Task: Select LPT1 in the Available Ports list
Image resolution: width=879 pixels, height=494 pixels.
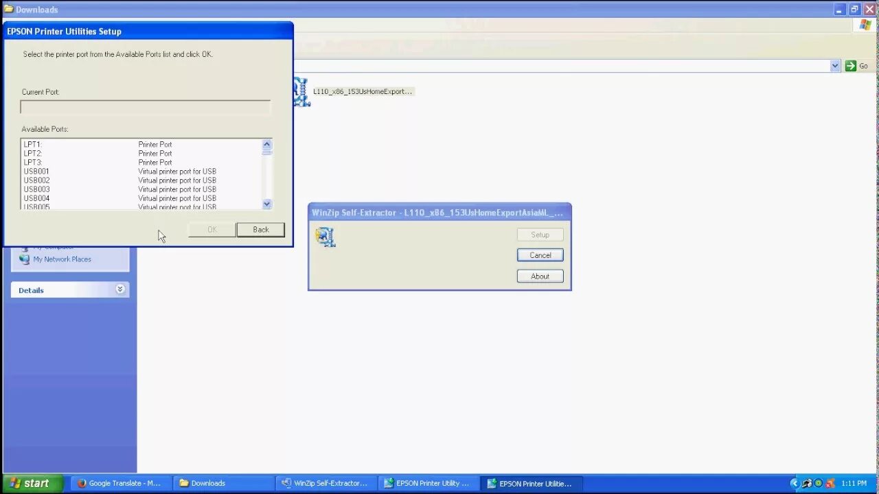Action: [141, 145]
